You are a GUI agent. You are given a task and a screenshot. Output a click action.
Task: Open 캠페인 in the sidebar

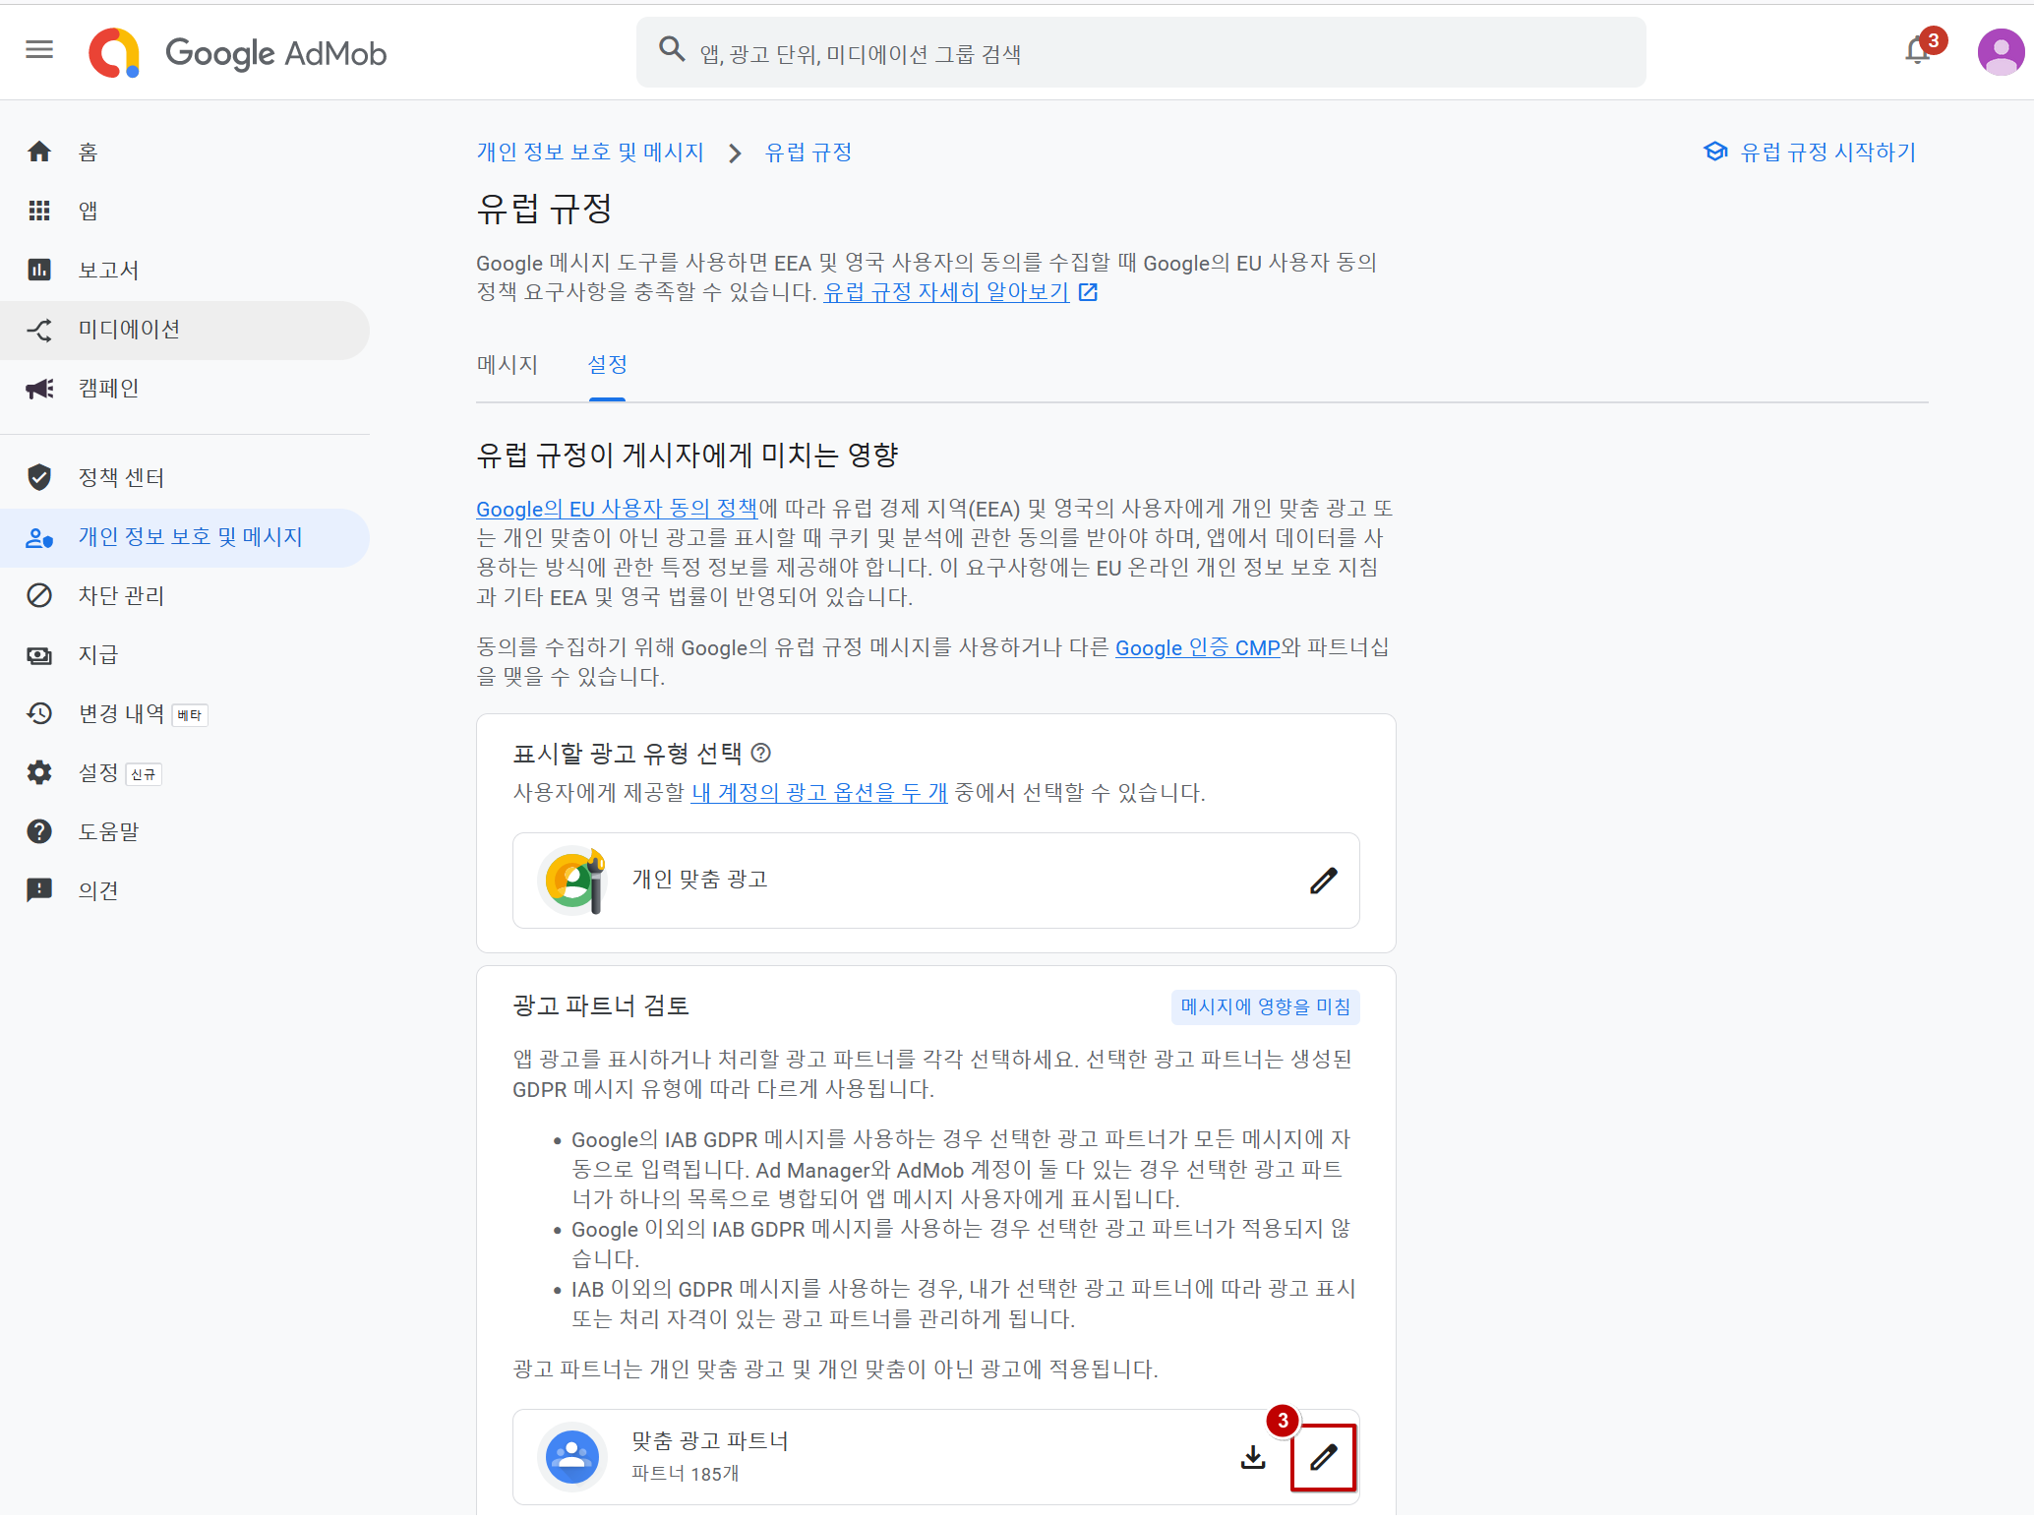(x=108, y=388)
